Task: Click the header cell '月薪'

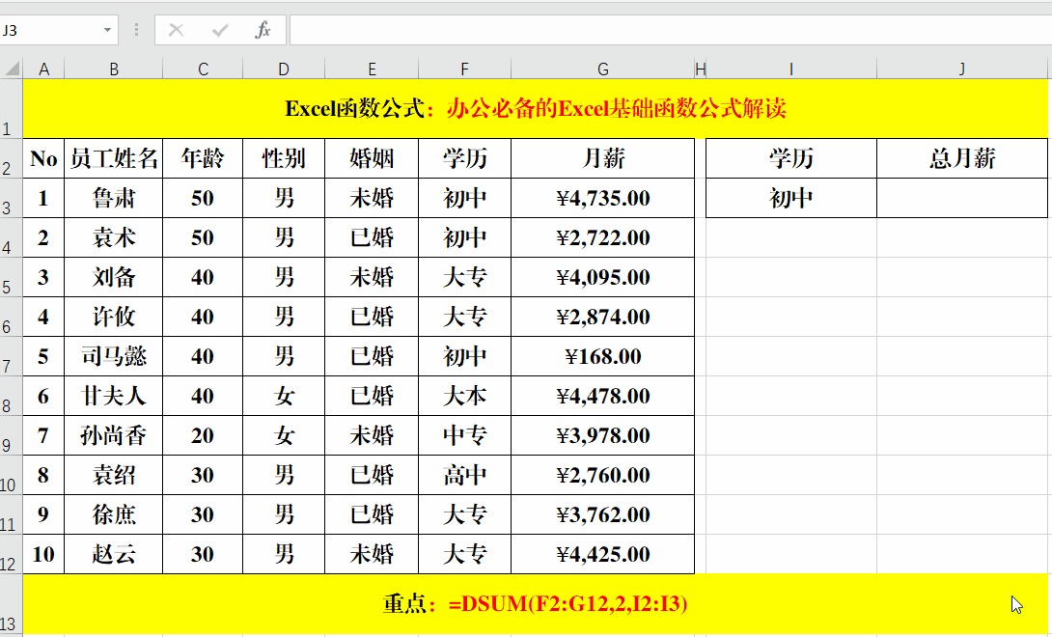Action: point(602,158)
